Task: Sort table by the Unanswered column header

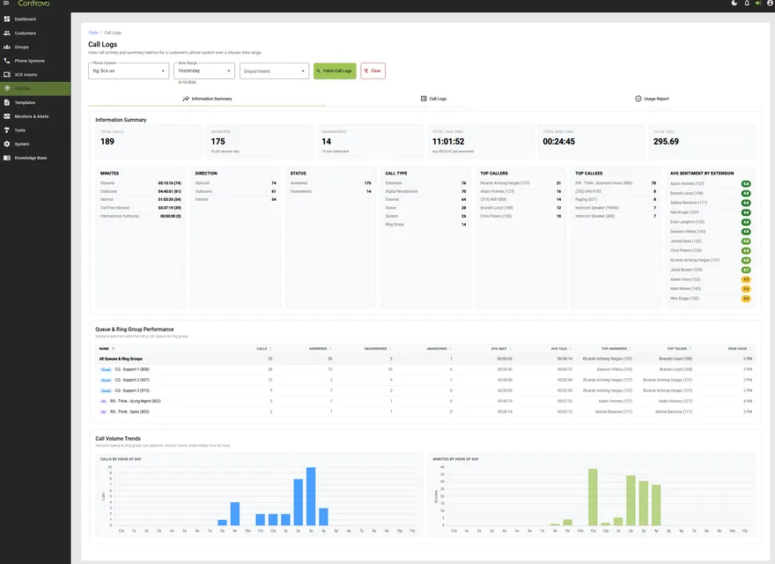Action: pyautogui.click(x=378, y=349)
